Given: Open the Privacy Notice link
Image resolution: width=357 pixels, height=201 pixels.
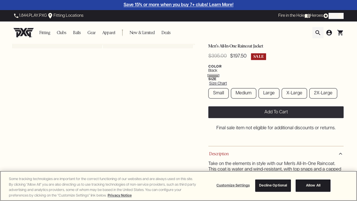Looking at the screenshot, I should 120,195.
